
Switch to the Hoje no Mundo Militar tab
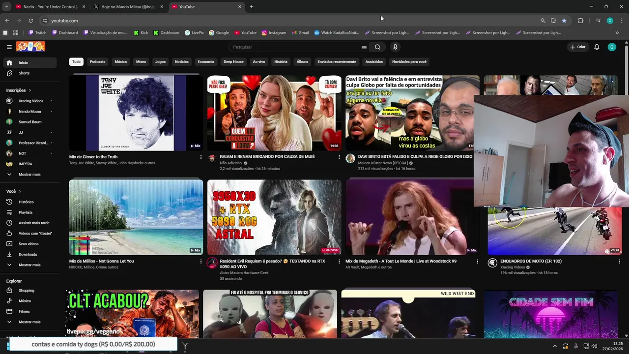click(129, 7)
